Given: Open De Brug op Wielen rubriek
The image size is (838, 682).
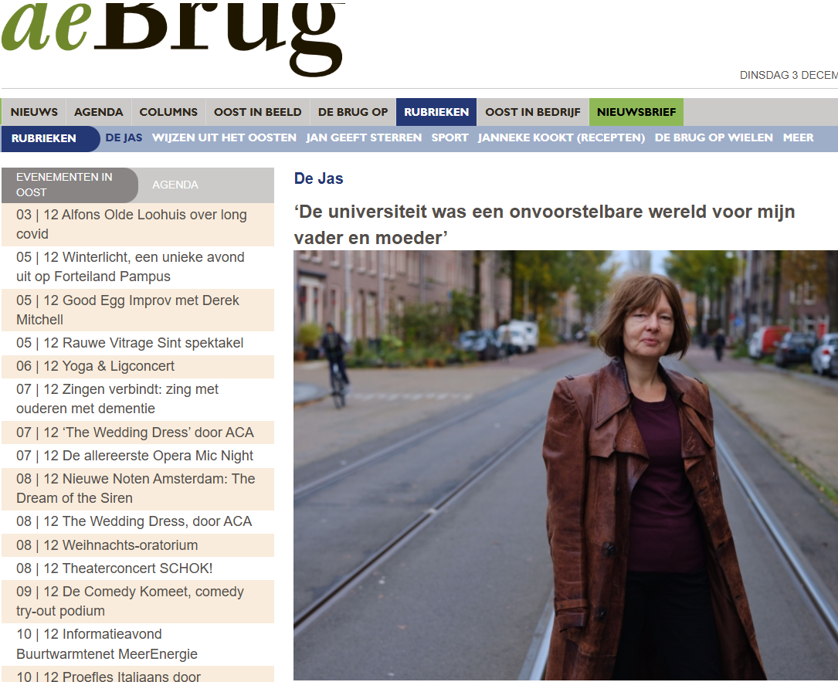Looking at the screenshot, I should click(714, 138).
